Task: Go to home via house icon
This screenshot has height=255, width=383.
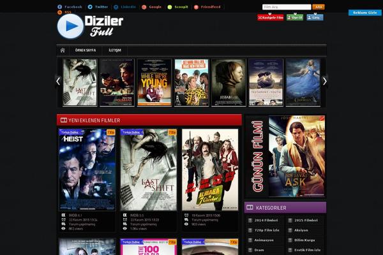Action: (63, 50)
